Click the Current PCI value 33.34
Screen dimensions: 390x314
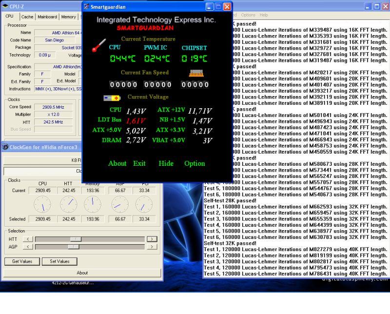click(x=144, y=190)
